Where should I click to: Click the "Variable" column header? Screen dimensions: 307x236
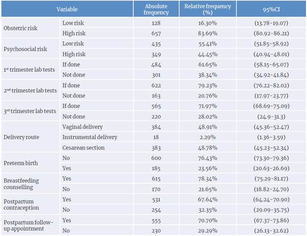click(67, 9)
